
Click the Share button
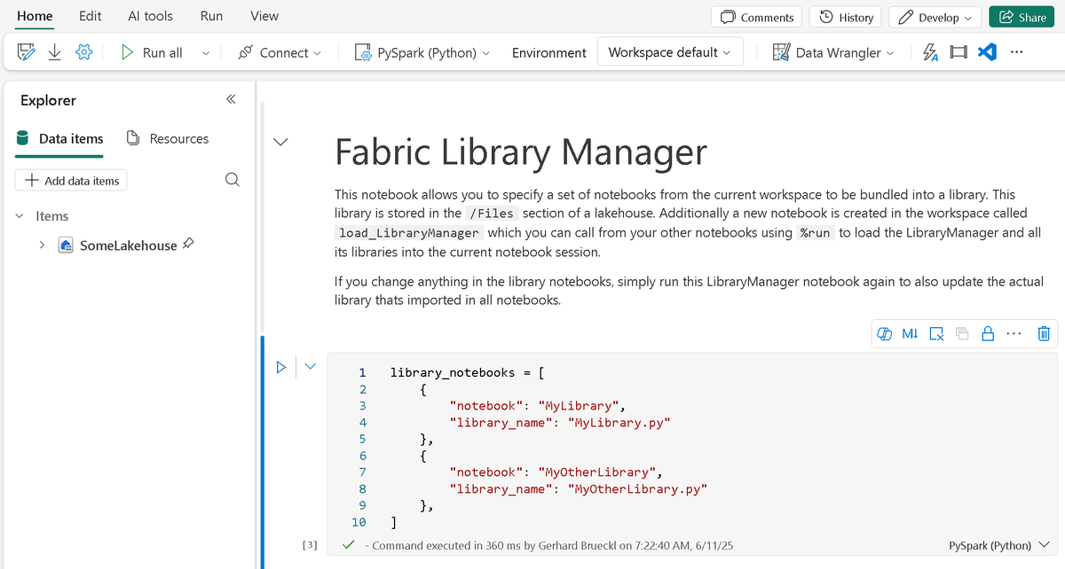pyautogui.click(x=1021, y=17)
